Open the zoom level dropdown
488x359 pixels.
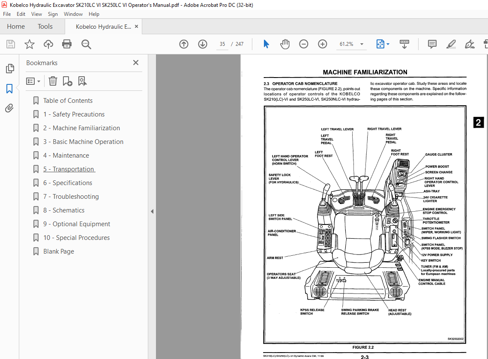362,44
